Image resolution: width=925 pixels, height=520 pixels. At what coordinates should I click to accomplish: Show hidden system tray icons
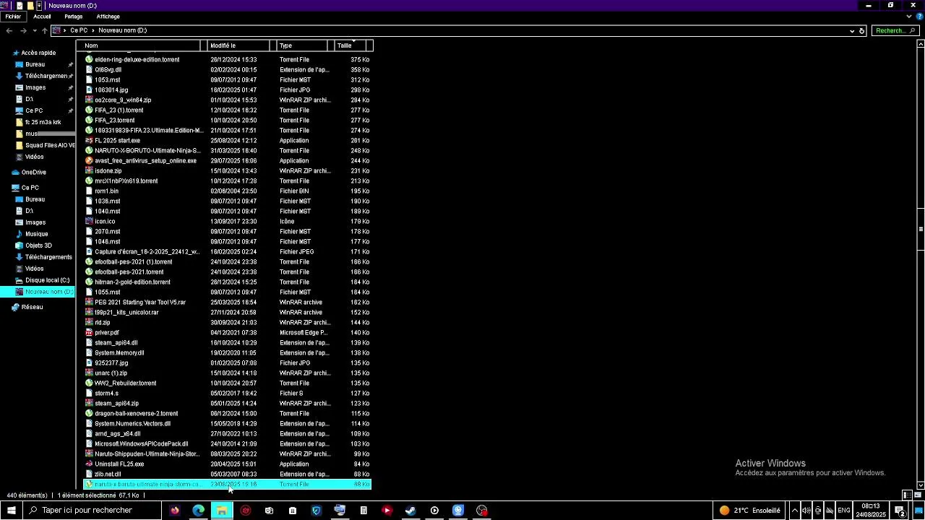click(794, 511)
